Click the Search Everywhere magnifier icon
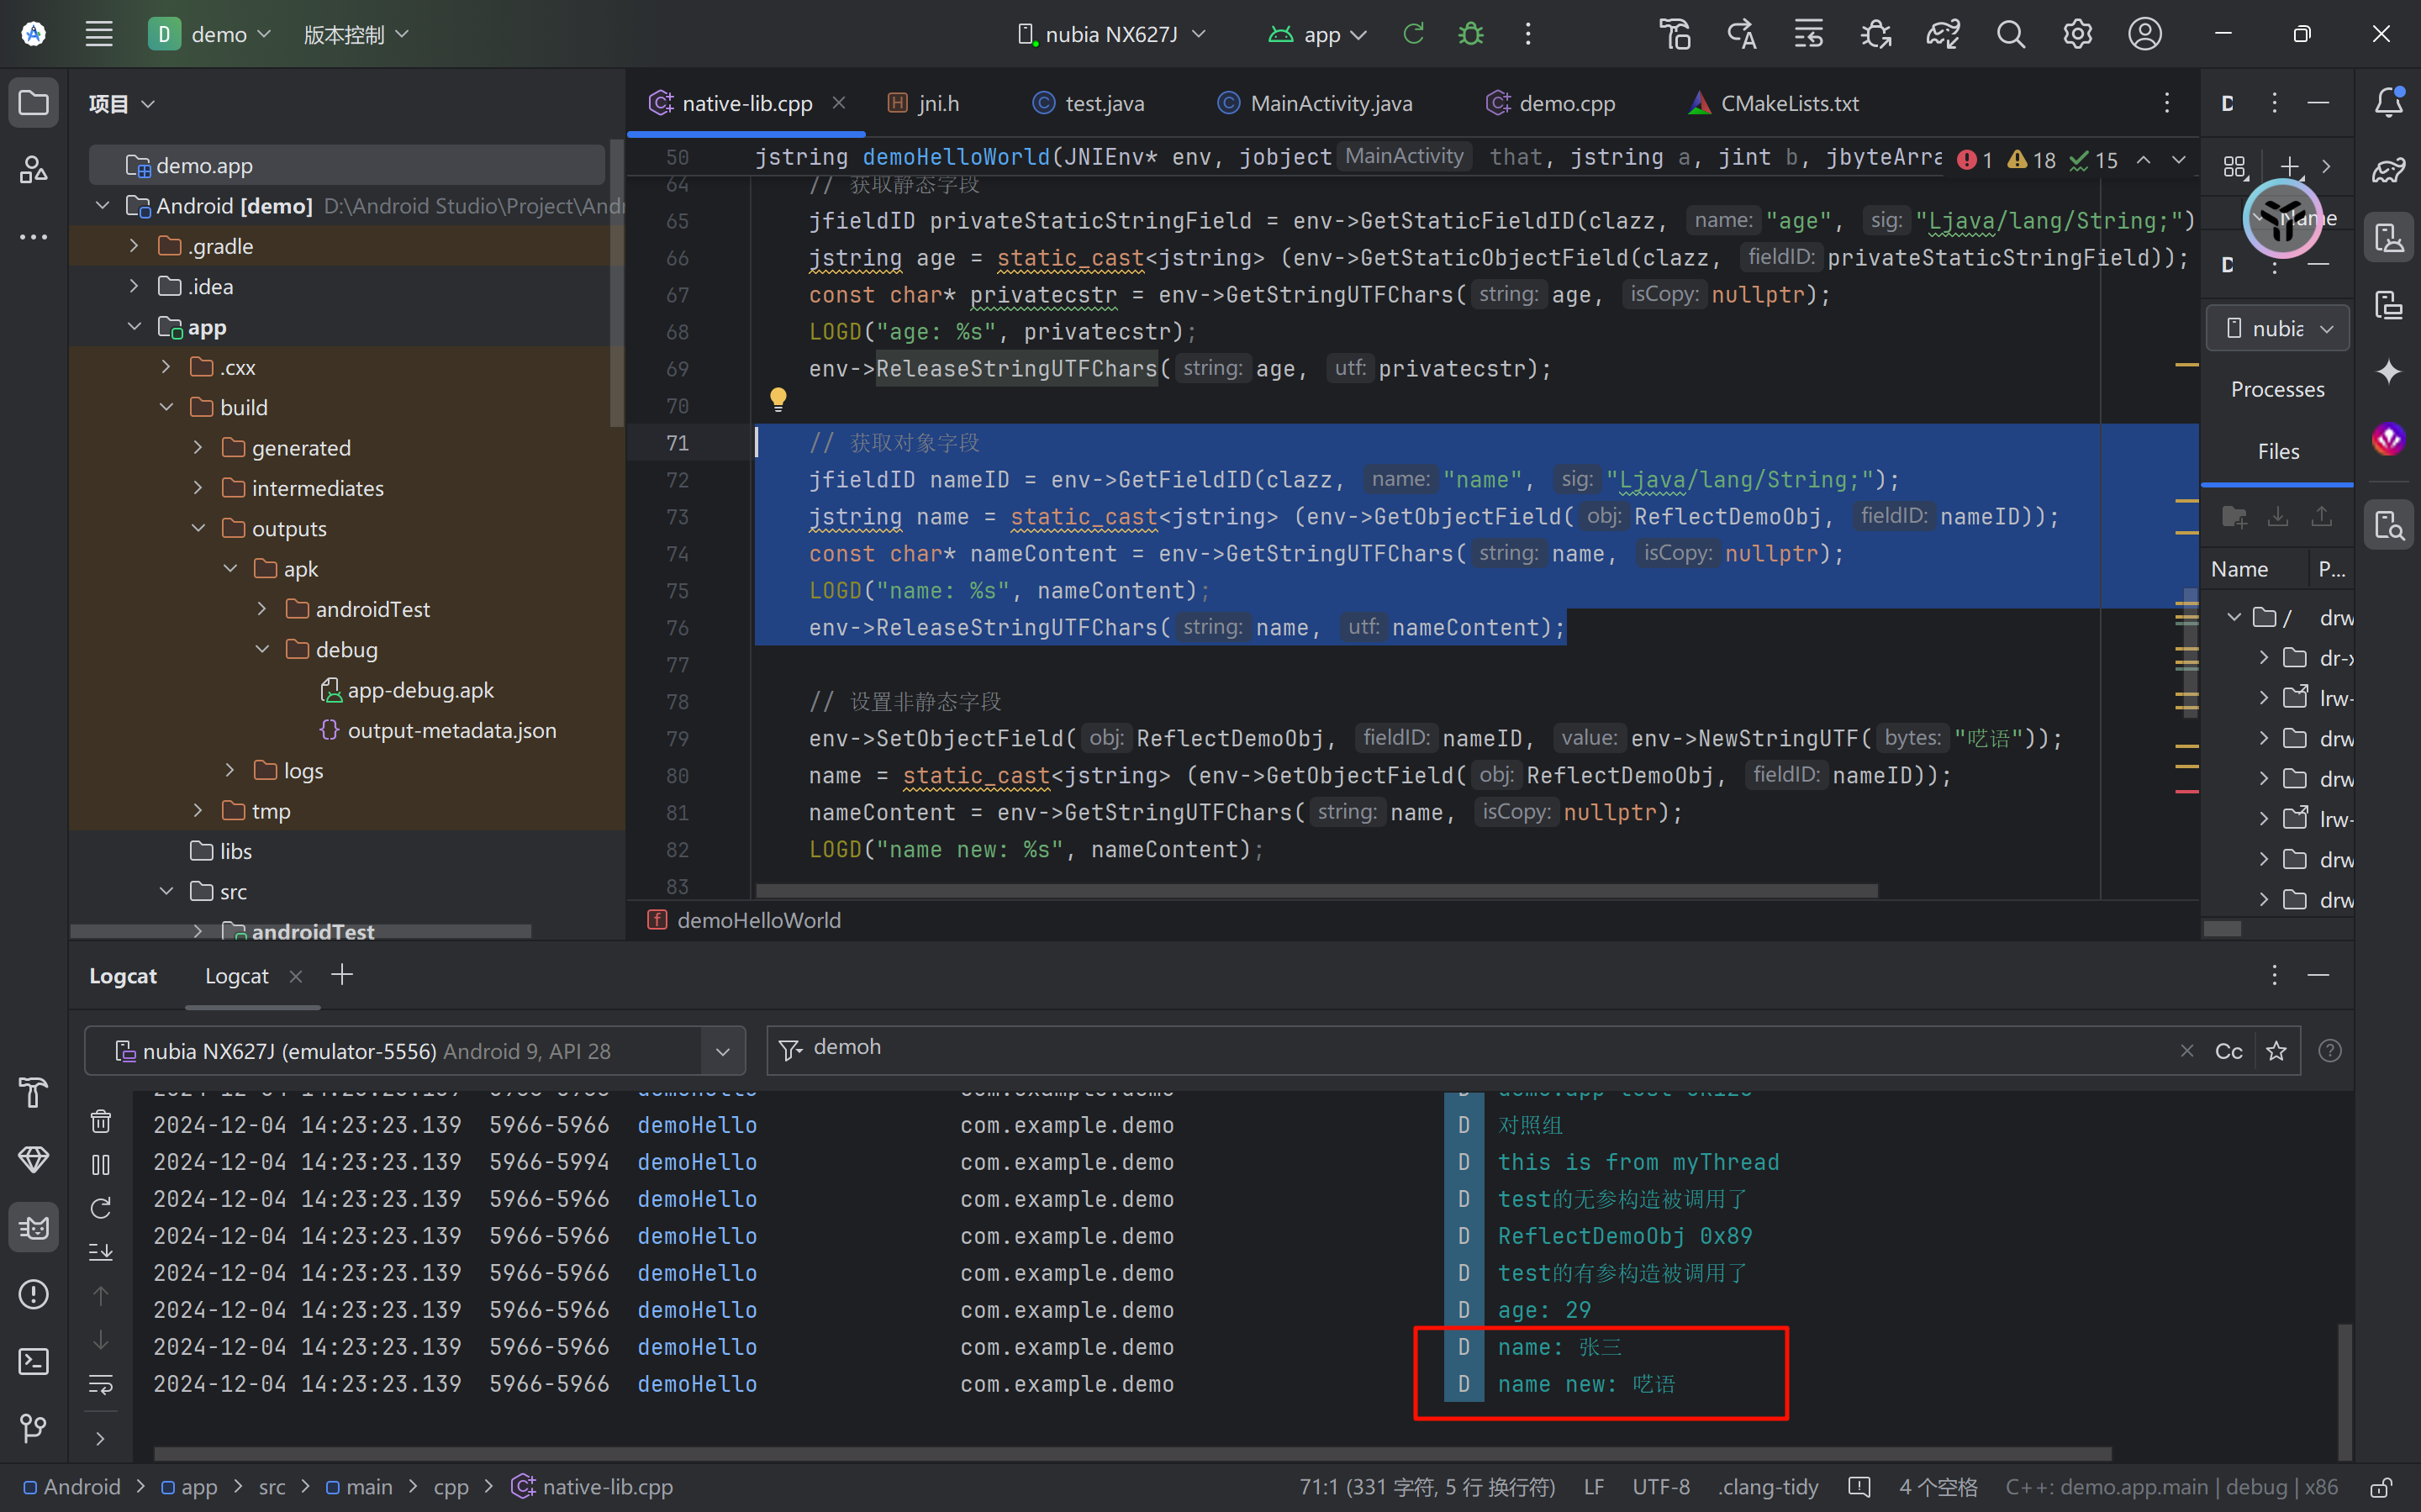The width and height of the screenshot is (2421, 1512). tap(2010, 34)
